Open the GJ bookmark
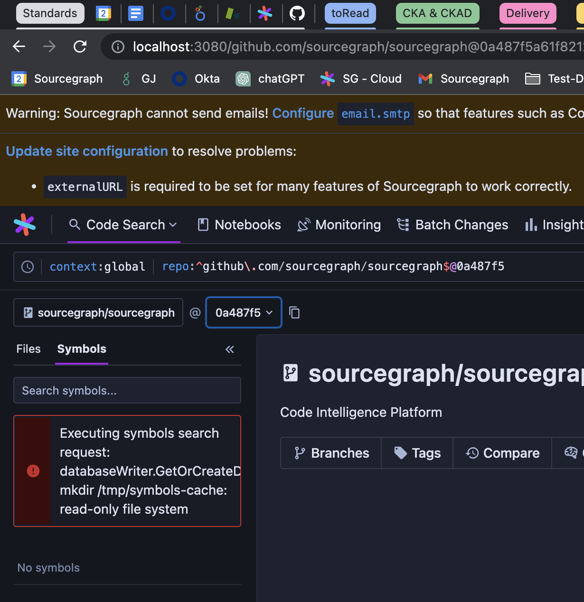Screen dimensions: 584x602 139,79
